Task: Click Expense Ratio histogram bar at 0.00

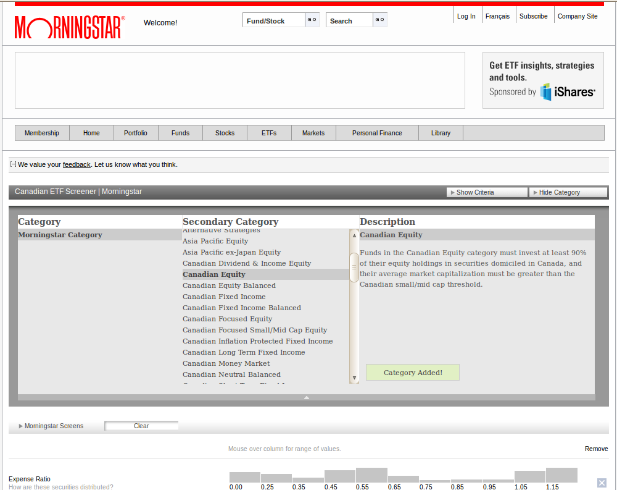Action: coord(245,477)
